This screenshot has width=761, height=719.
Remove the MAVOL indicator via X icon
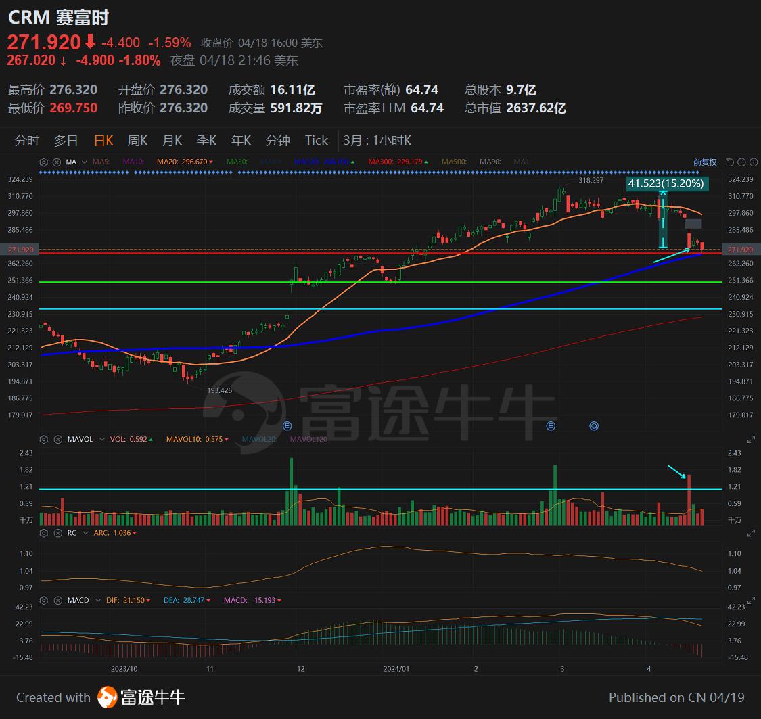(x=57, y=439)
